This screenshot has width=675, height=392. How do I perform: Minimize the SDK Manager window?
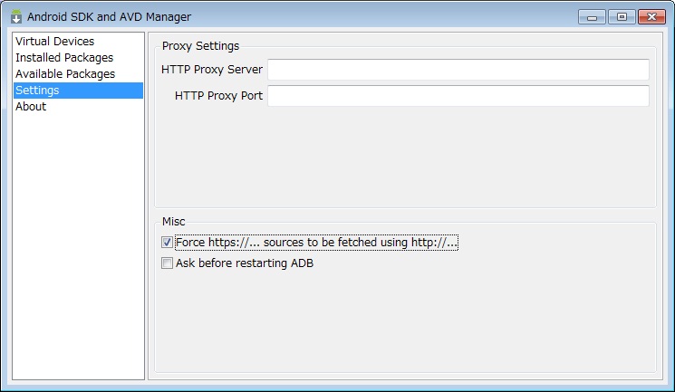(x=593, y=17)
